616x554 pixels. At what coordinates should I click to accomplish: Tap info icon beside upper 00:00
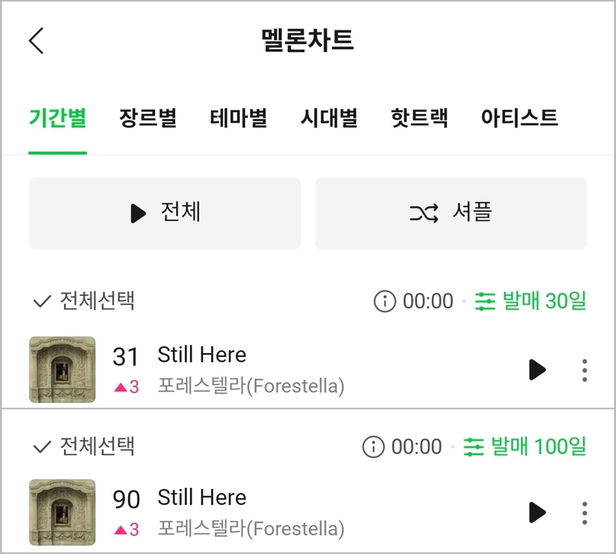coord(384,301)
